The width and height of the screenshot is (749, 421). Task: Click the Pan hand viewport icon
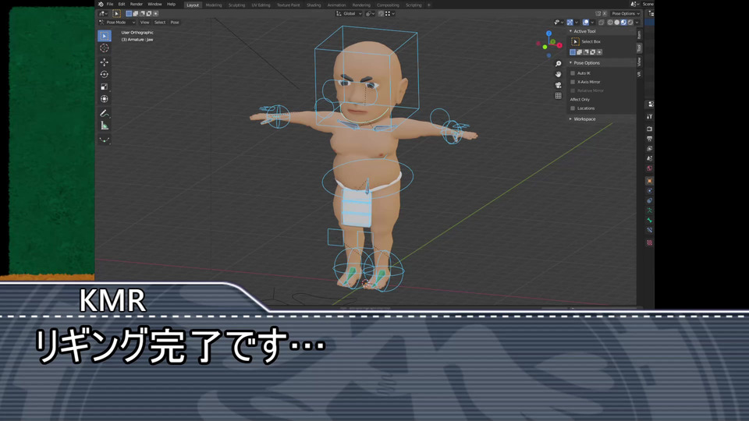[x=558, y=75]
